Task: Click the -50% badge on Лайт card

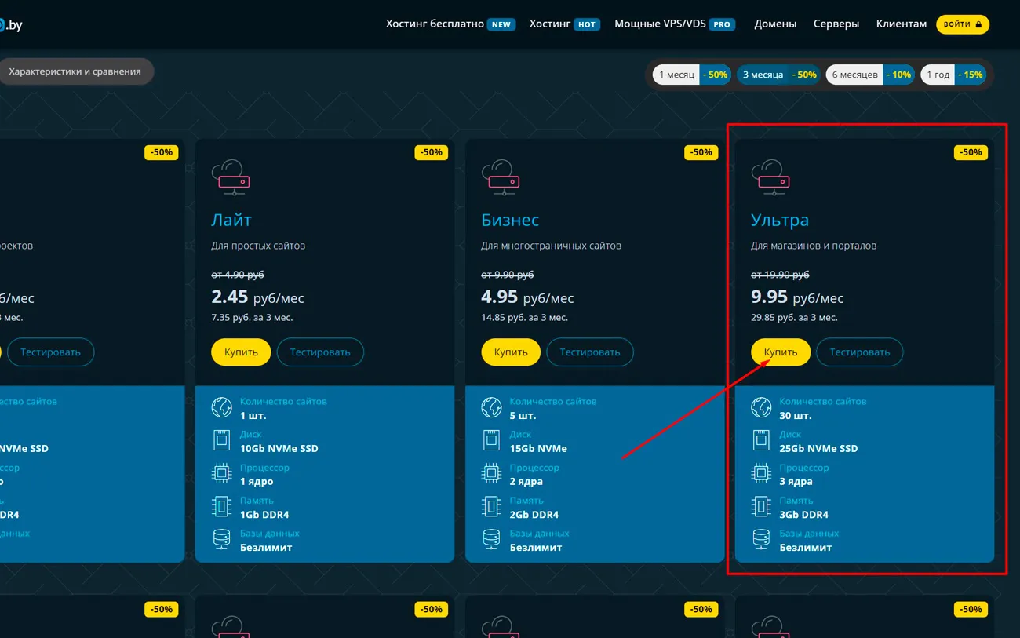Action: 432,152
